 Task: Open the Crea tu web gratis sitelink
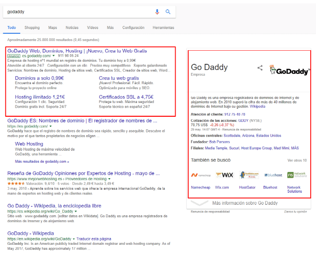119,78
